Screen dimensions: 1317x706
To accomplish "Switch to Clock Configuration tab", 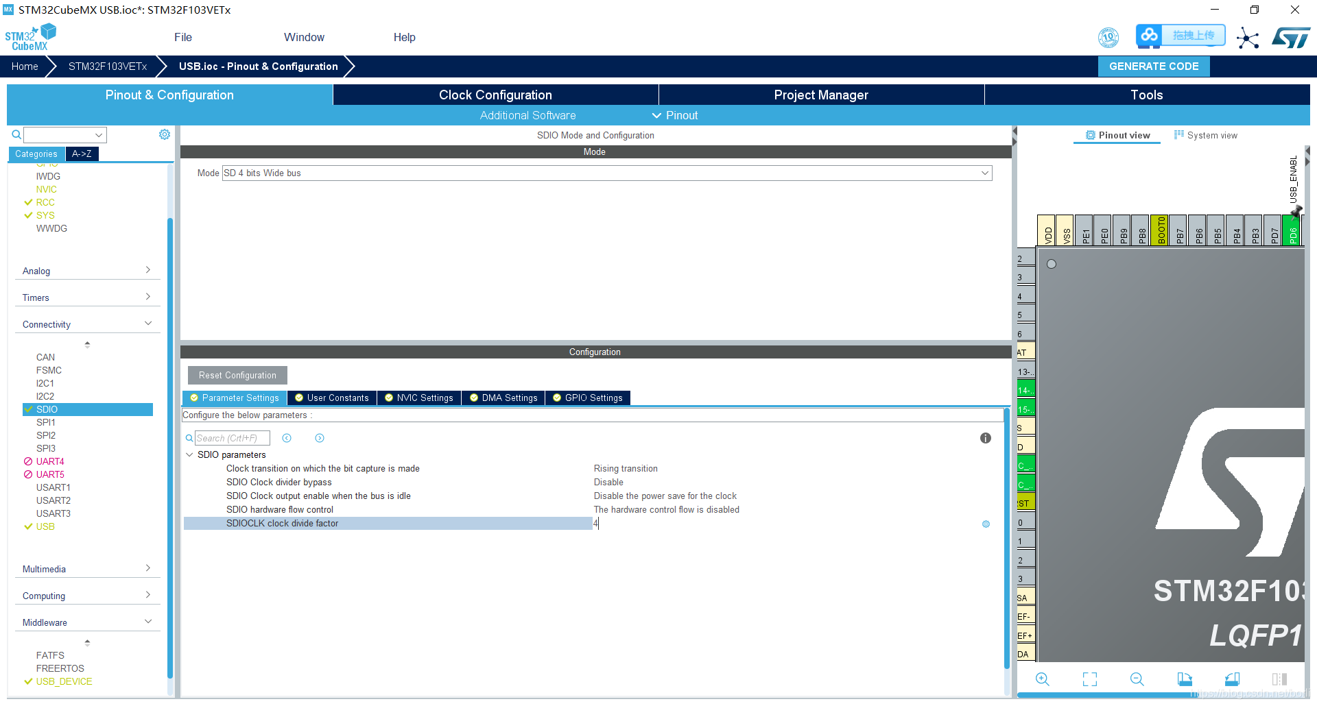I will click(x=495, y=95).
